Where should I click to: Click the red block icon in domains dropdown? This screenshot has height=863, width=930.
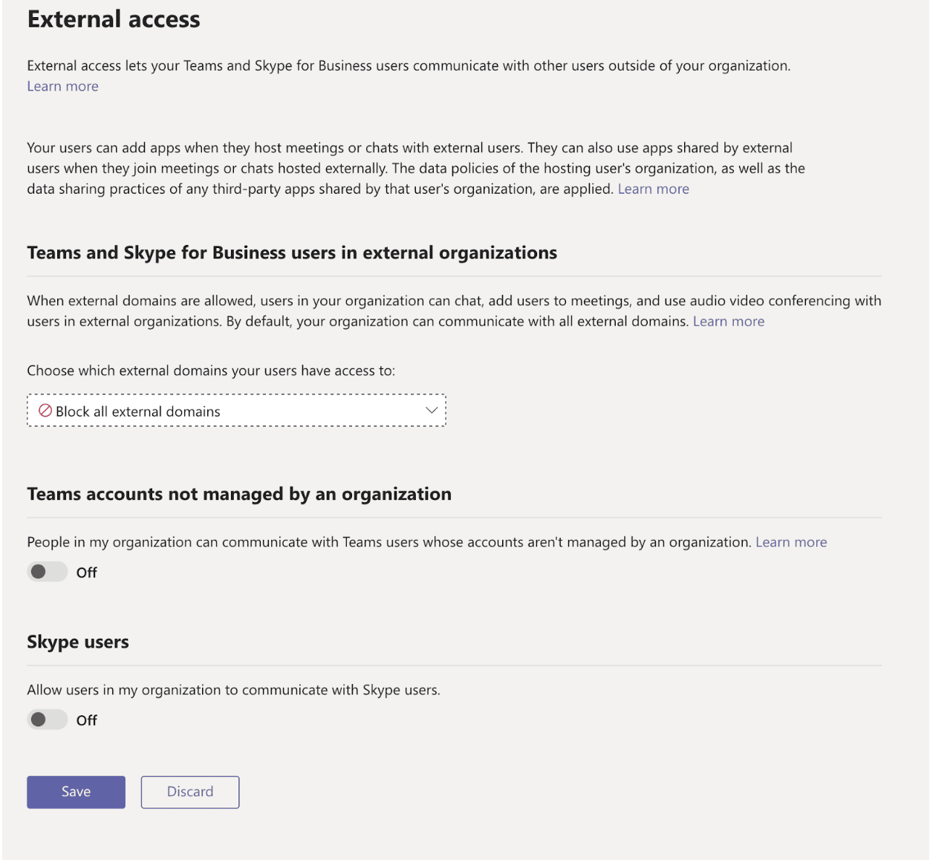point(45,411)
